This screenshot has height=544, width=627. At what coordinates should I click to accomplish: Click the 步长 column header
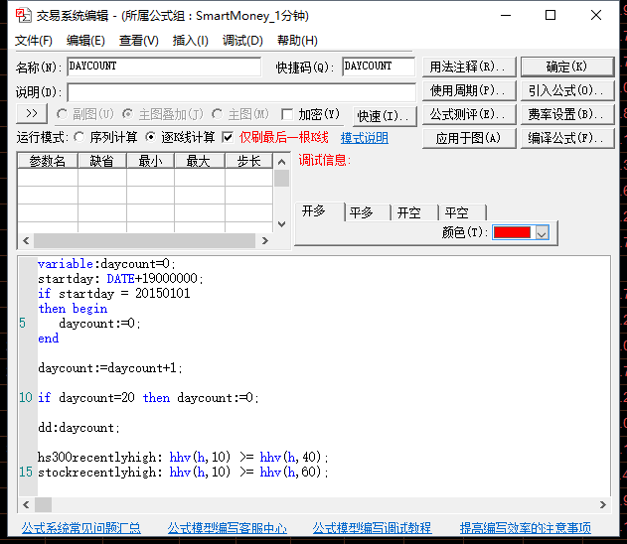click(x=249, y=161)
